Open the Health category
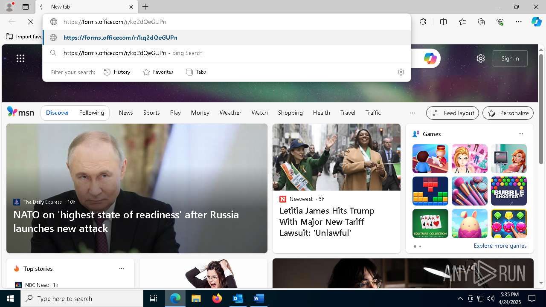Screen dimensions: 546x307 coord(321,113)
